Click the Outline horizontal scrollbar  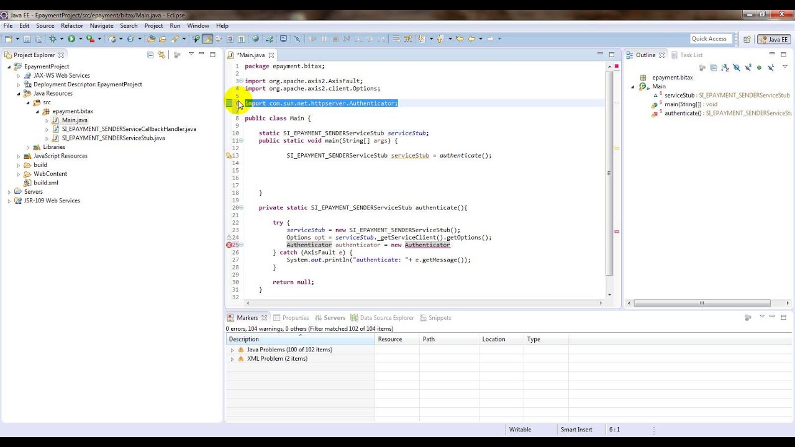click(x=702, y=303)
